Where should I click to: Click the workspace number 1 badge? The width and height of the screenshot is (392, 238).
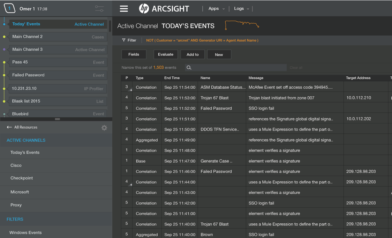[9, 8]
